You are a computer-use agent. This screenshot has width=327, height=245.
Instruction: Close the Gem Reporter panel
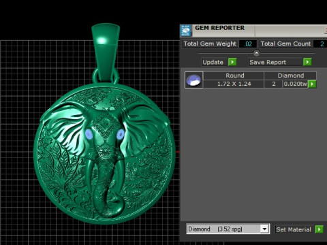(x=325, y=30)
